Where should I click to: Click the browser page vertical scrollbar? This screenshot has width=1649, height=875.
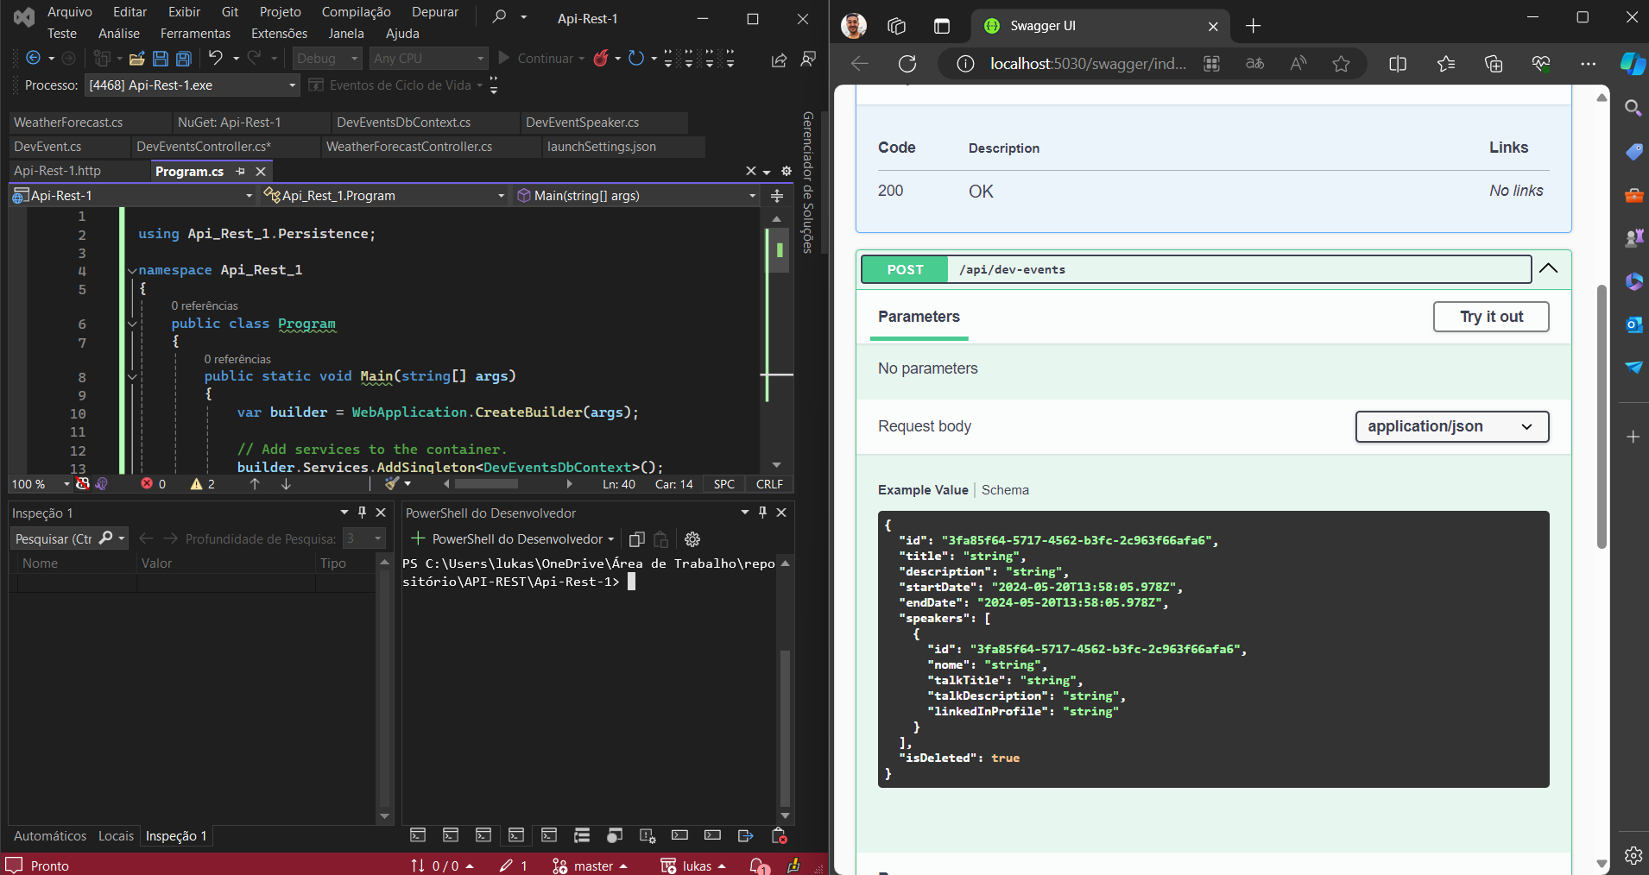(1602, 416)
